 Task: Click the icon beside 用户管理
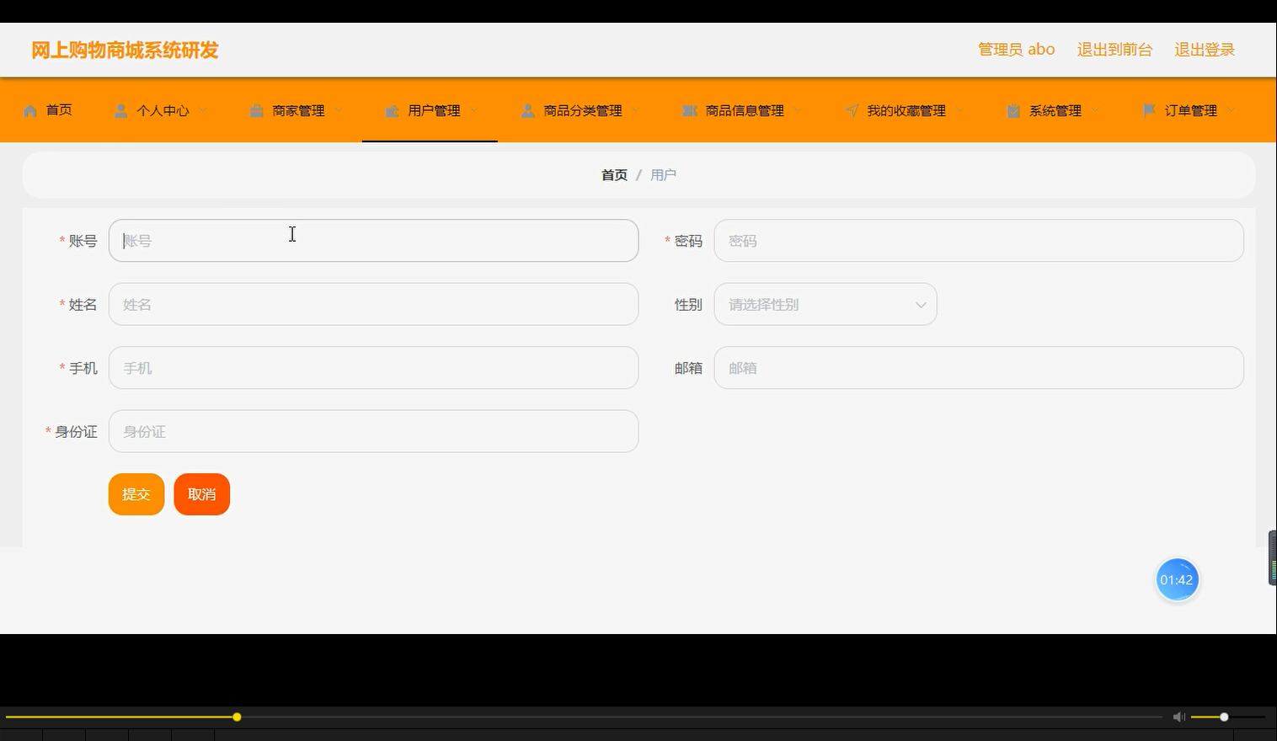[392, 110]
